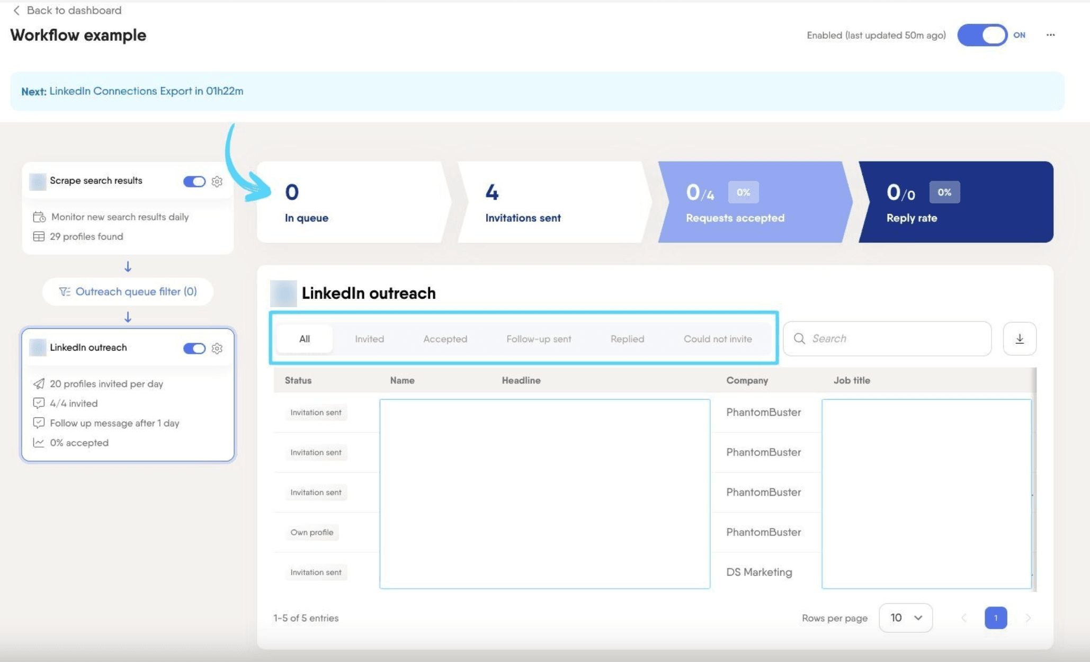
Task: Go back to dashboard
Action: click(x=67, y=10)
